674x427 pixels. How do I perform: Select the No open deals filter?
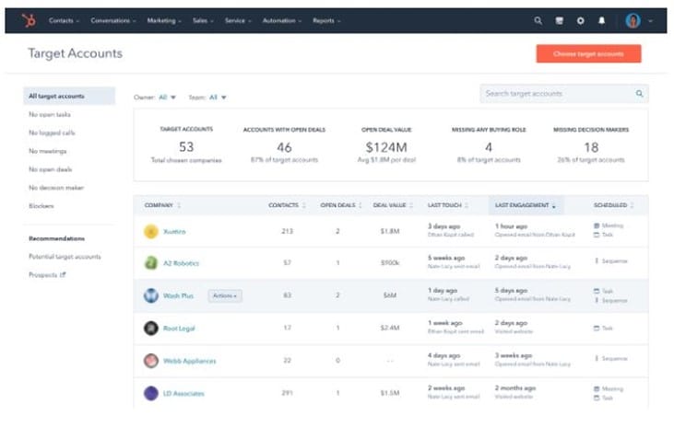pos(51,169)
